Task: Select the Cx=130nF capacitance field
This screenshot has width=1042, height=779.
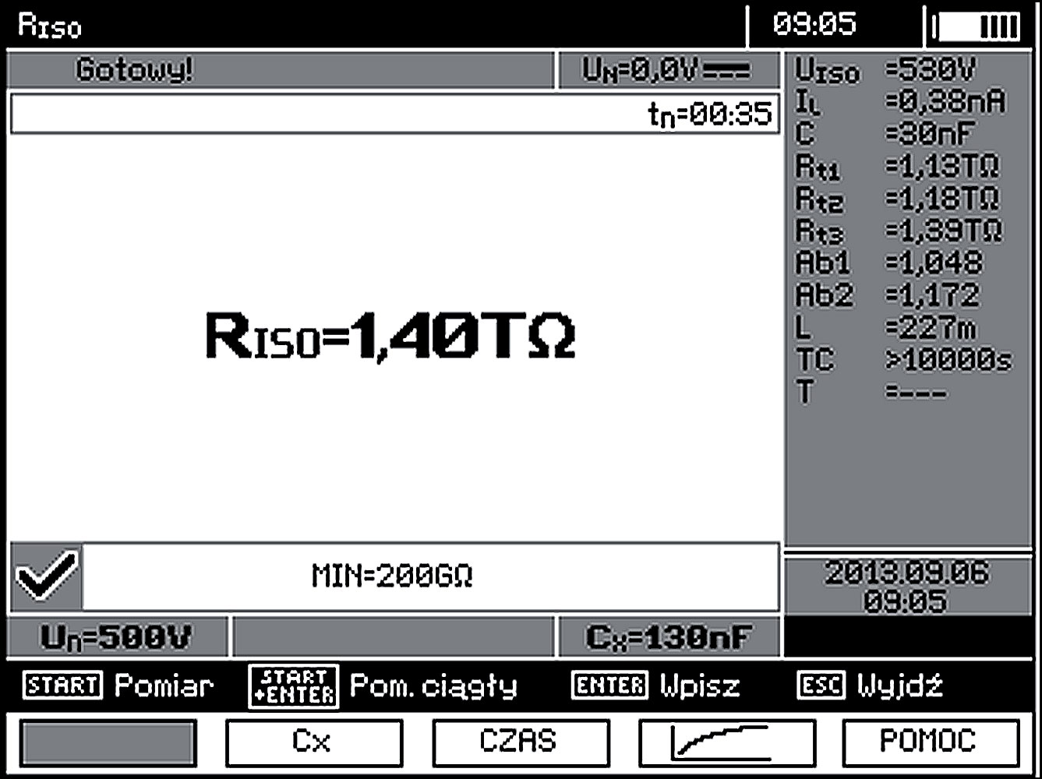Action: tap(669, 637)
